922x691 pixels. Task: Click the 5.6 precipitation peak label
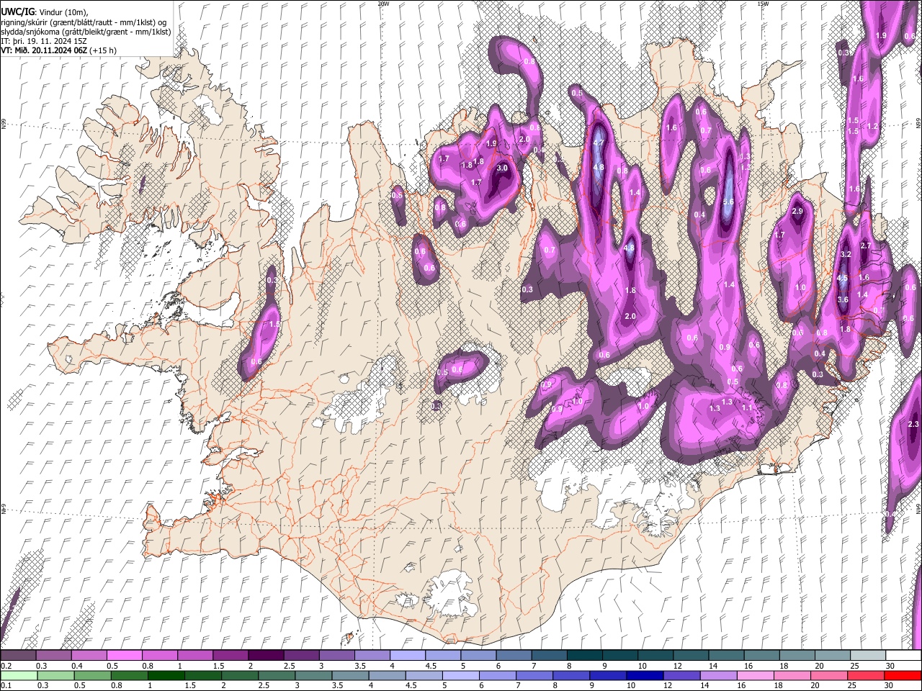[728, 202]
